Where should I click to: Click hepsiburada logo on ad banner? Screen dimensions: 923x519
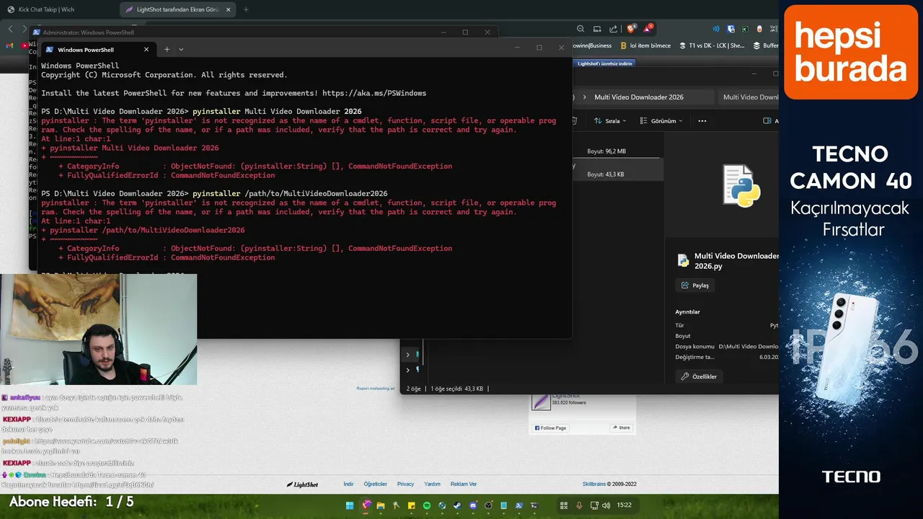click(x=851, y=52)
